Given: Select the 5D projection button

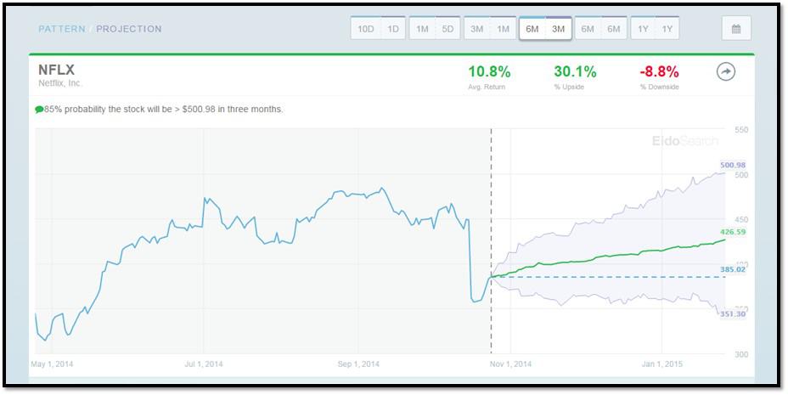Looking at the screenshot, I should pos(447,29).
